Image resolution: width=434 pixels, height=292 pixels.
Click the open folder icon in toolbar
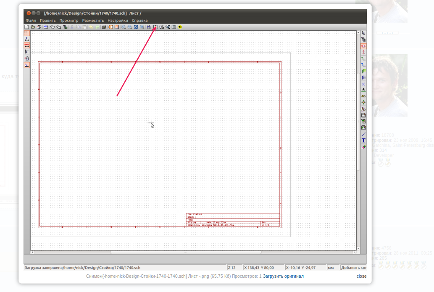tap(33, 27)
